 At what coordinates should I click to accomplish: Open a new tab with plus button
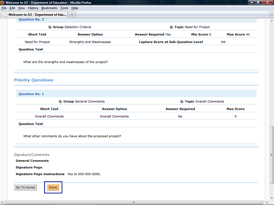click(x=71, y=15)
